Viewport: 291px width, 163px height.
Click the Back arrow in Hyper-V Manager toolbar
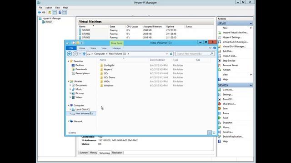pyautogui.click(x=40, y=12)
